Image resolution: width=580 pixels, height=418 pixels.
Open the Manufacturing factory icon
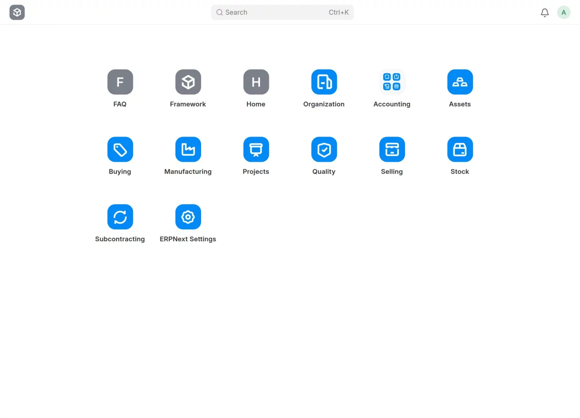point(188,150)
